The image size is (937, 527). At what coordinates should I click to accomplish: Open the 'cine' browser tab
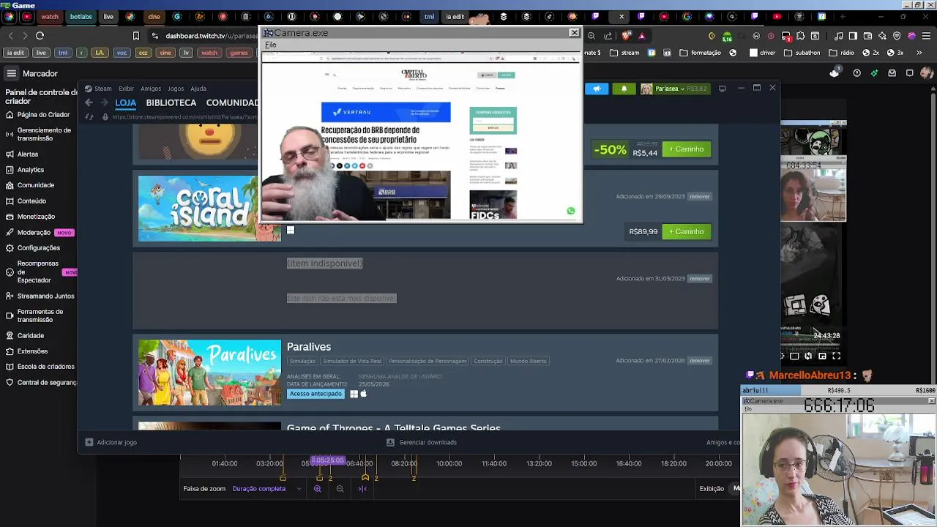(154, 16)
